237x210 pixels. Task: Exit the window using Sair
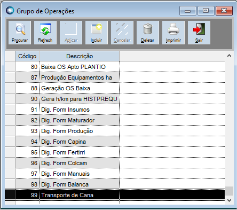pos(199,33)
